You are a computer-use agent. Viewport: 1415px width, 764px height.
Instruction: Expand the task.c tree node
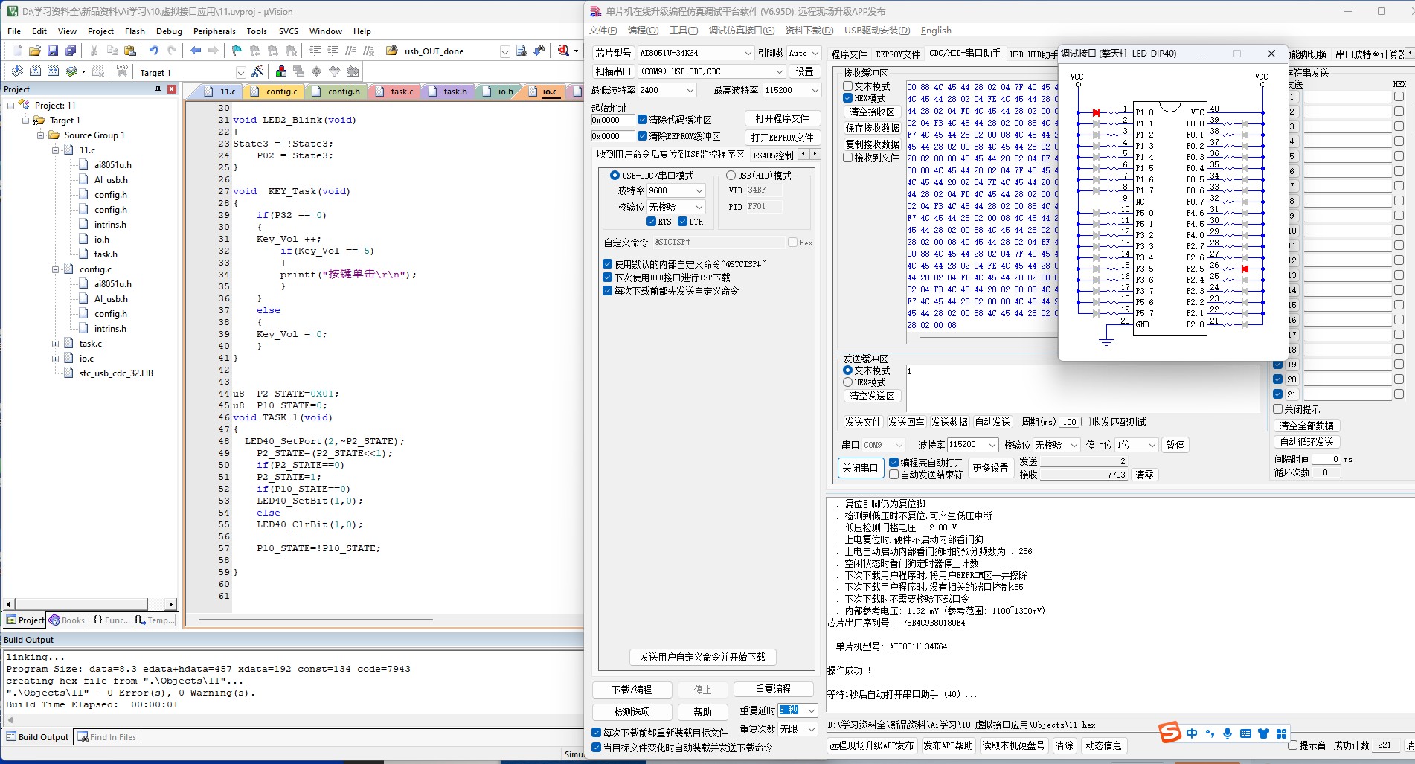click(55, 344)
